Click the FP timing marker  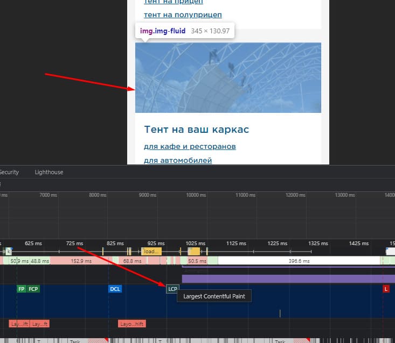click(22, 289)
